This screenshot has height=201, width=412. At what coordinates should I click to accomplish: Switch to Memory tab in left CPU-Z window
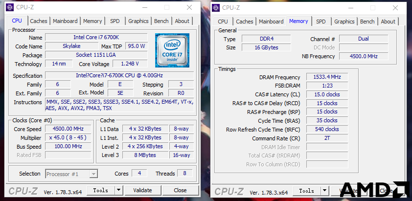pos(92,21)
